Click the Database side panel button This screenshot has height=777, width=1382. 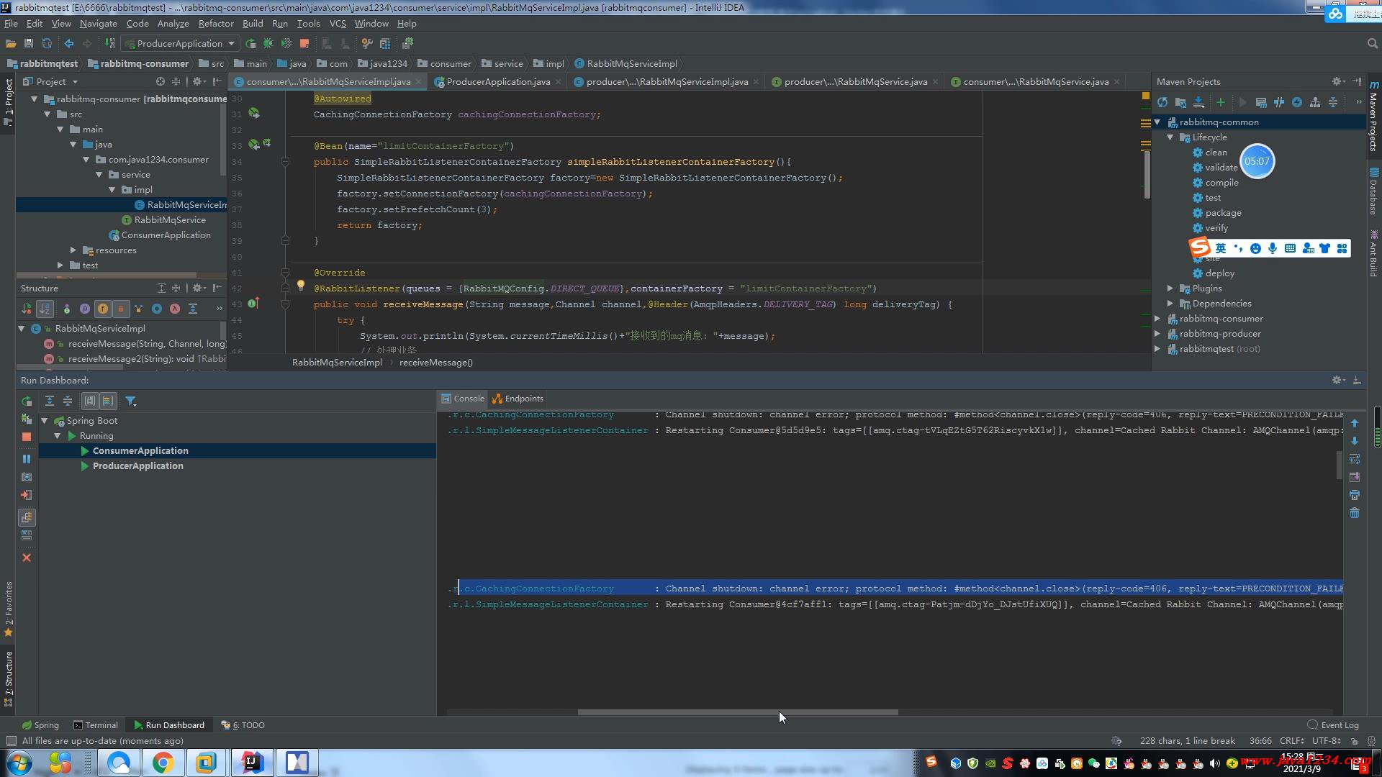tap(1374, 191)
